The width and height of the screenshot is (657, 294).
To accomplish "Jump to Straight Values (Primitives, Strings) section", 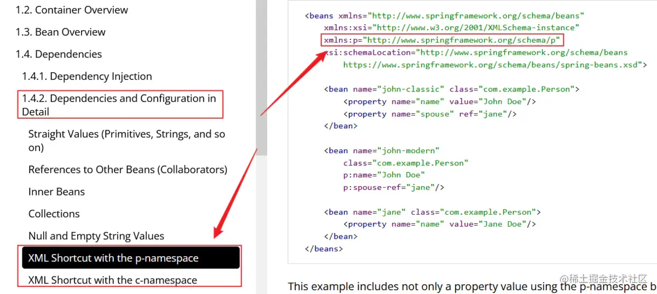I will [x=127, y=141].
